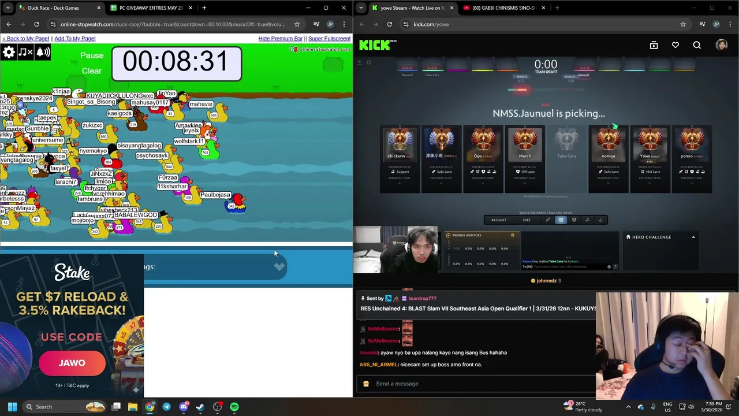Open the chat emote icon beside the message box

[x=365, y=384]
